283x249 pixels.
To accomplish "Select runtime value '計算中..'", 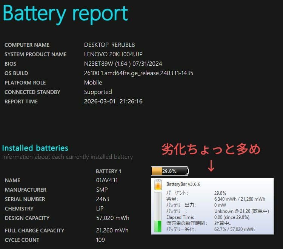I will point(223,223).
